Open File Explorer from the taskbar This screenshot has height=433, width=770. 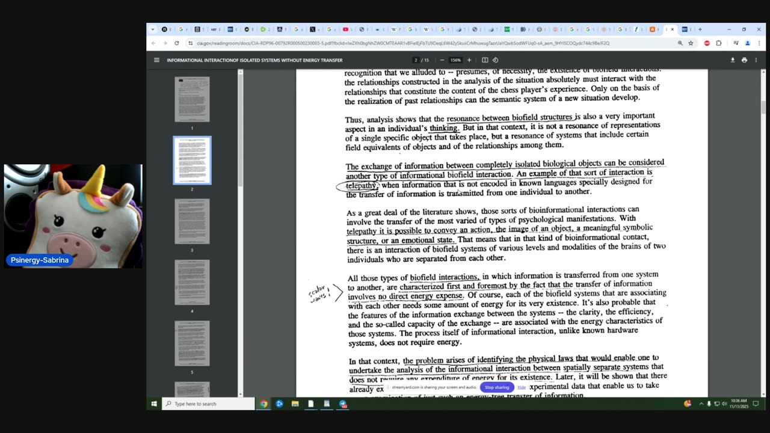pos(295,404)
